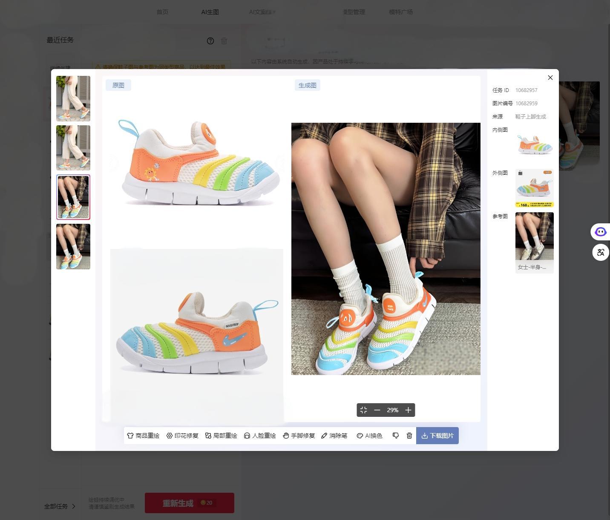Zoom out with the minus icon

377,410
